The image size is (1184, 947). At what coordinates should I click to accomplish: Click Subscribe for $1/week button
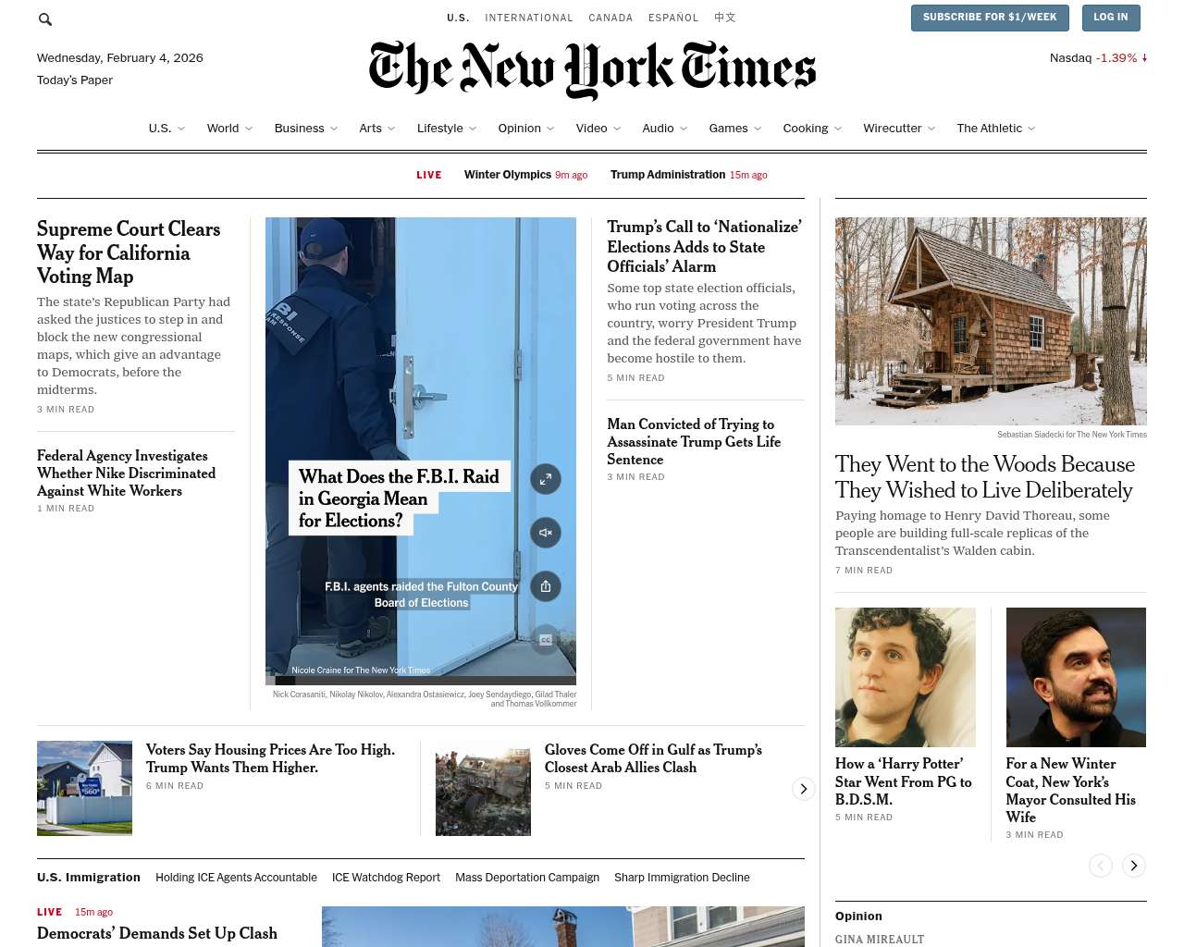[990, 18]
